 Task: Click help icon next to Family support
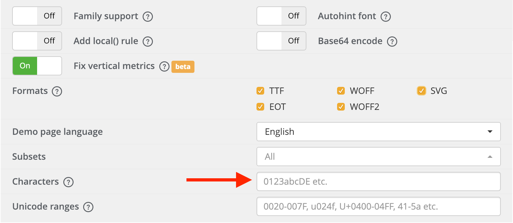148,17
